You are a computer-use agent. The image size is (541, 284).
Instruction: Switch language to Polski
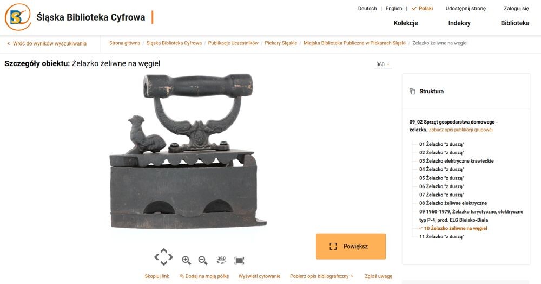pyautogui.click(x=423, y=8)
